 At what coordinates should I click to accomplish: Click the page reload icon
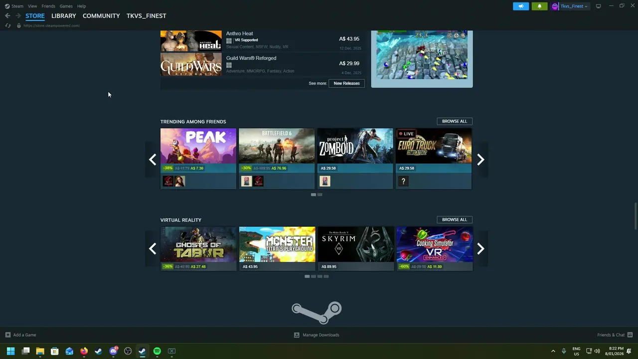click(7, 25)
